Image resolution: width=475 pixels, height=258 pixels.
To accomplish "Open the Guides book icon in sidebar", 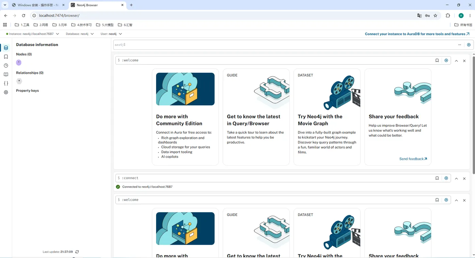I will click(6, 74).
